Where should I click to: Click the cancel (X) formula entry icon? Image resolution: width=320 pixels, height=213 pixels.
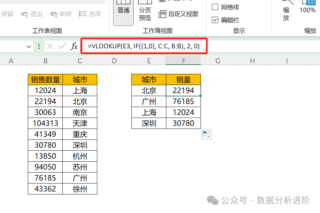pos(50,46)
